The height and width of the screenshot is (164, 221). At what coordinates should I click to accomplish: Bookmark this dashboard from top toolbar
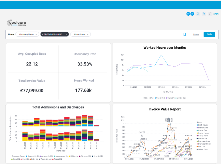click(x=198, y=14)
